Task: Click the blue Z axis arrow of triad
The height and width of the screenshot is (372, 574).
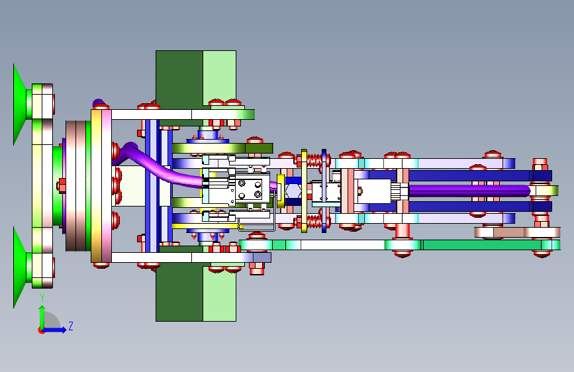Action: pos(55,330)
